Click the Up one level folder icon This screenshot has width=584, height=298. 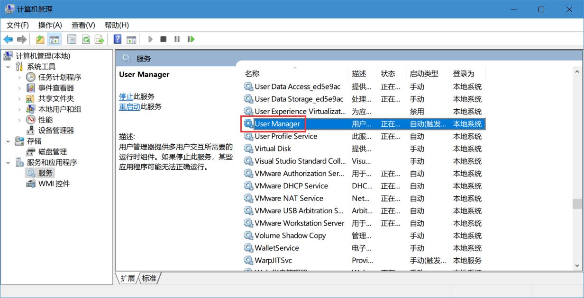(x=40, y=39)
